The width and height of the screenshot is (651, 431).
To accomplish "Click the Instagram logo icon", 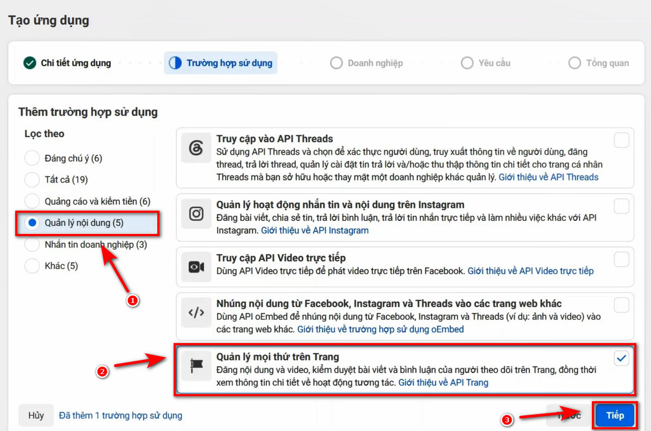I will tap(196, 213).
